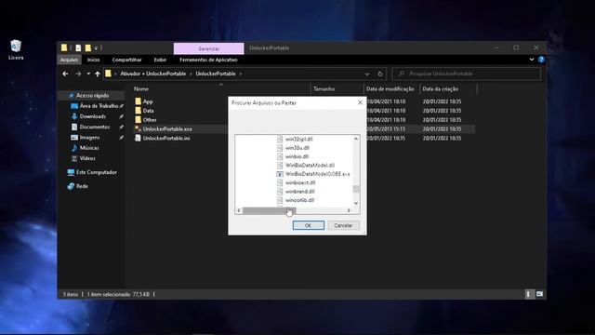Image resolution: width=595 pixels, height=335 pixels.
Task: Open the quick access toolbar customize dropdown
Action: (96, 48)
